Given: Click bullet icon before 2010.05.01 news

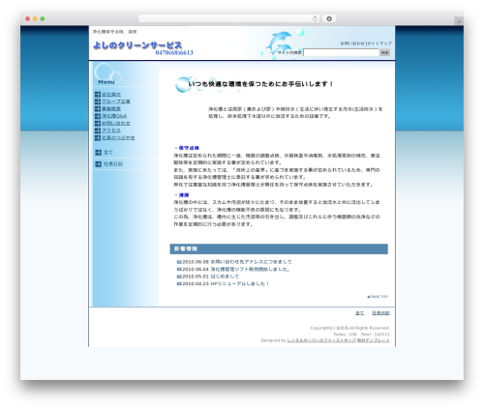Looking at the screenshot, I should click(x=179, y=277).
